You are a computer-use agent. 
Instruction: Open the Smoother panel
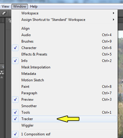(64, 106)
